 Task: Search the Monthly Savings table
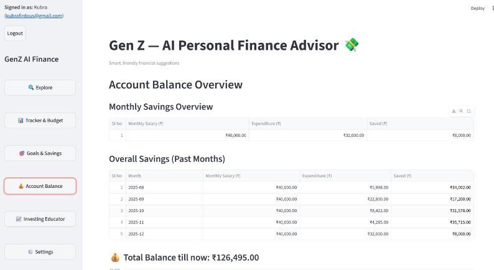[x=461, y=111]
